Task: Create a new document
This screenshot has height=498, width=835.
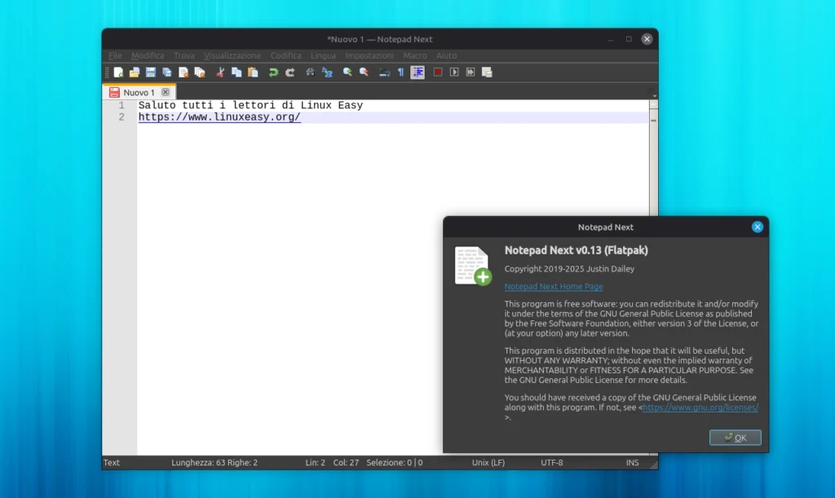Action: [117, 72]
